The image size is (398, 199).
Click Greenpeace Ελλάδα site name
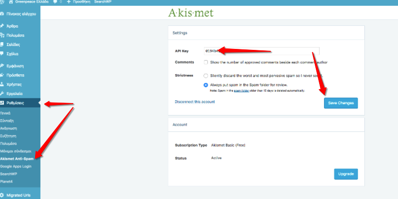click(x=32, y=2)
